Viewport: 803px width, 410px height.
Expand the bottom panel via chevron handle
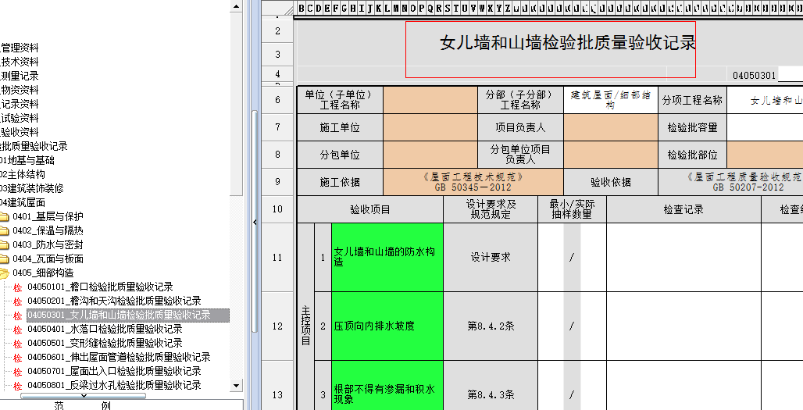[x=82, y=397]
